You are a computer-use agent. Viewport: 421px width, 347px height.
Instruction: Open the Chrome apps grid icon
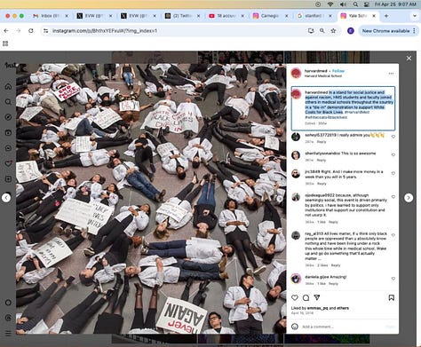(x=5, y=43)
